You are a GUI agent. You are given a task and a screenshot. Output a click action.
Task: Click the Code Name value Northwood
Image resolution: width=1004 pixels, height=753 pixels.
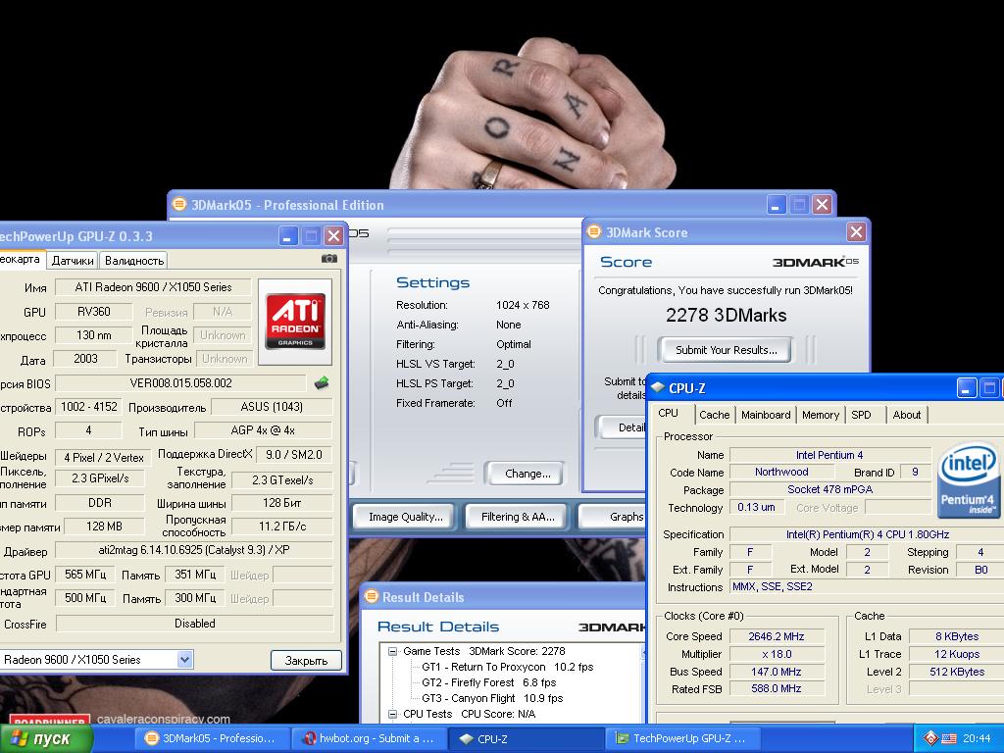[781, 472]
